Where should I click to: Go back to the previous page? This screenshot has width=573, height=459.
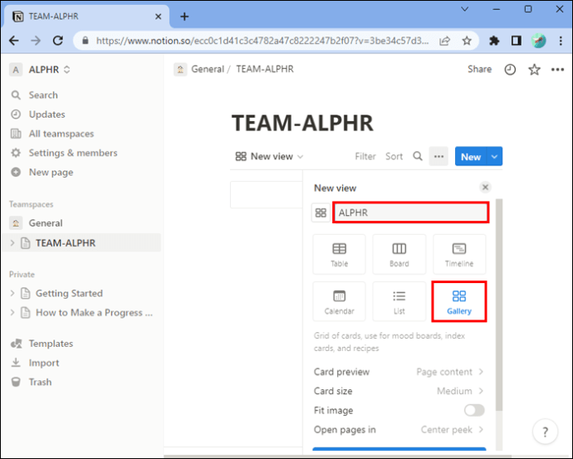[x=14, y=40]
